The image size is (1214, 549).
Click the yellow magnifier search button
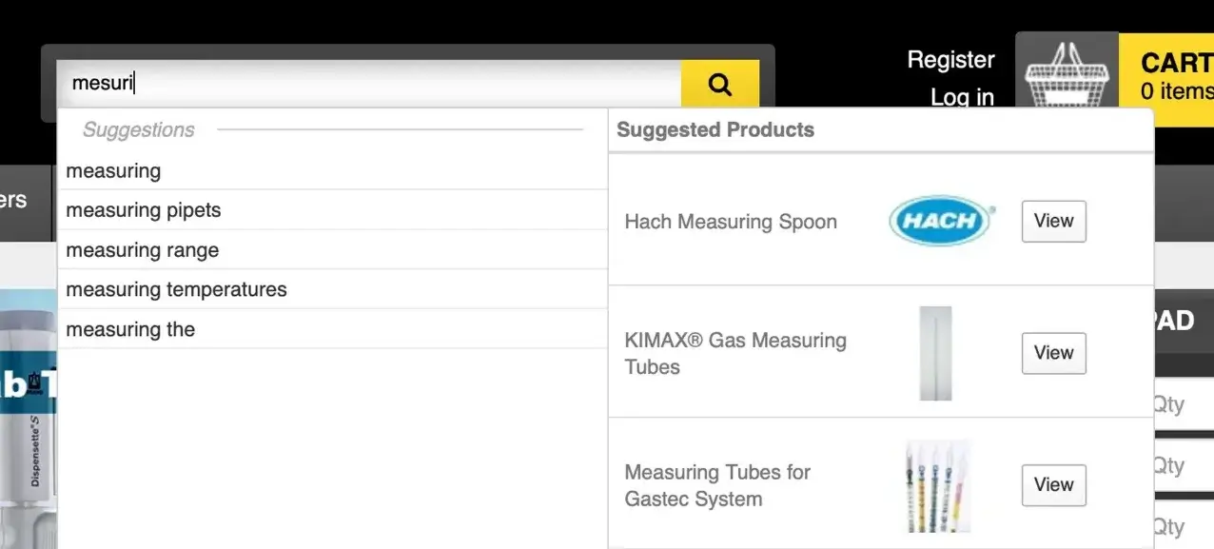coord(720,85)
